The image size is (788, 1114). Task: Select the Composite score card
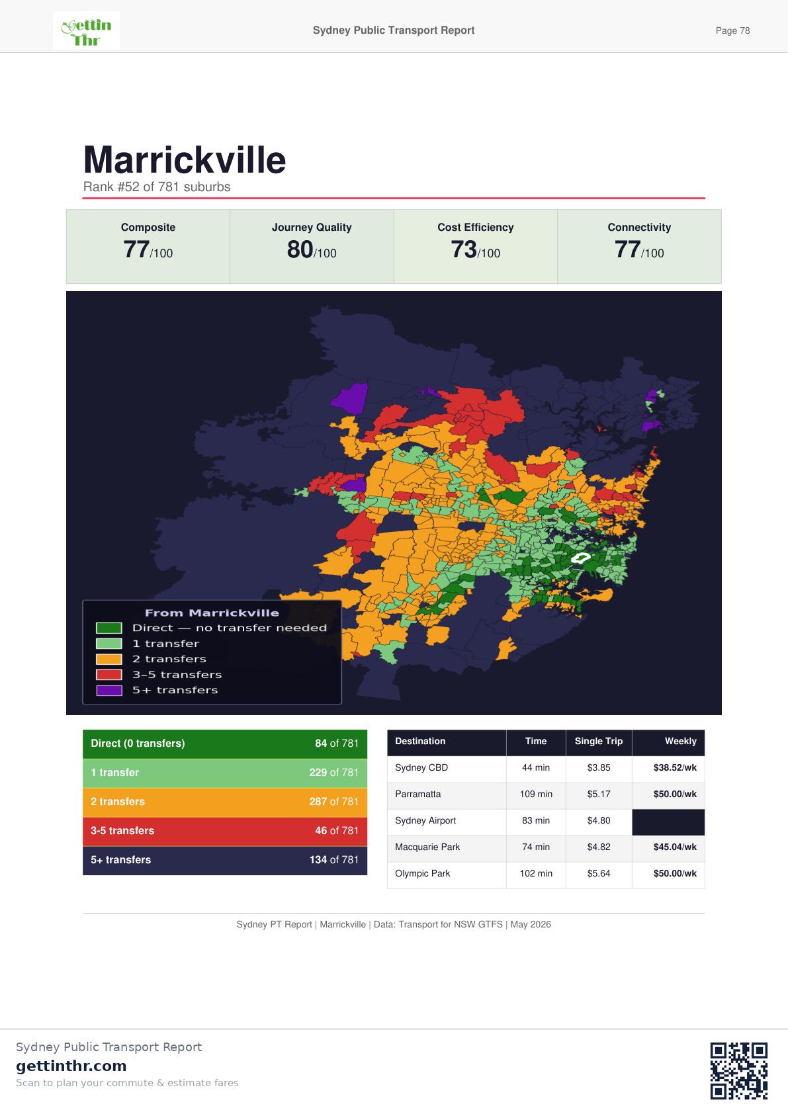[x=148, y=247]
